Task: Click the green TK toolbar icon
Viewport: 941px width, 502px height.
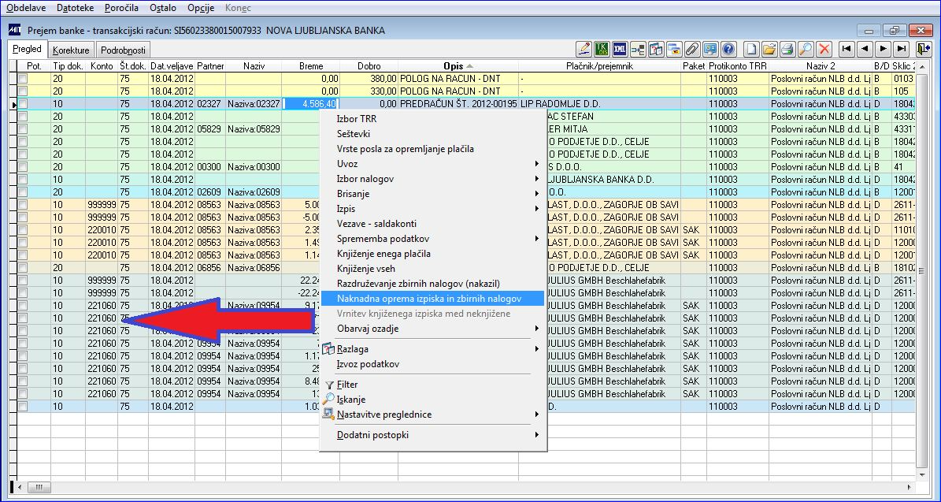Action: point(602,49)
